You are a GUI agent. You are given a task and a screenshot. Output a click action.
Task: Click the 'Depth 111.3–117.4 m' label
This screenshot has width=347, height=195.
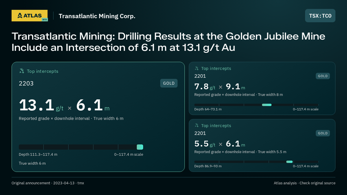(38, 154)
